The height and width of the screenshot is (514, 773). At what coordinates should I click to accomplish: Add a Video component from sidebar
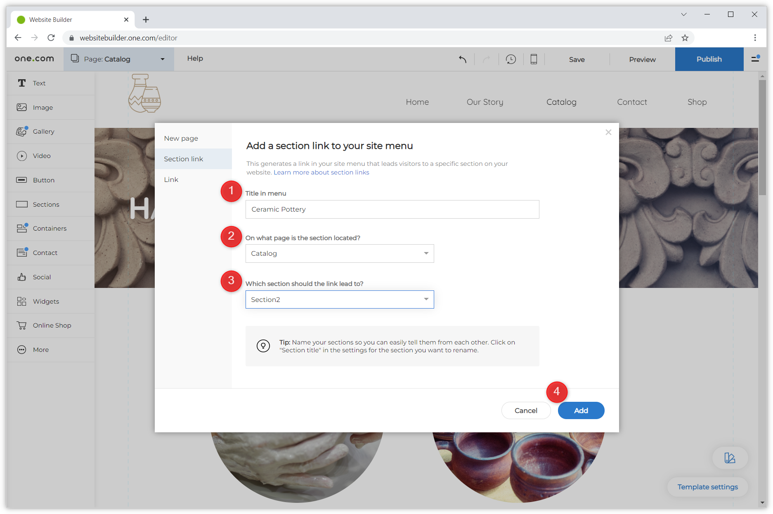pyautogui.click(x=42, y=156)
